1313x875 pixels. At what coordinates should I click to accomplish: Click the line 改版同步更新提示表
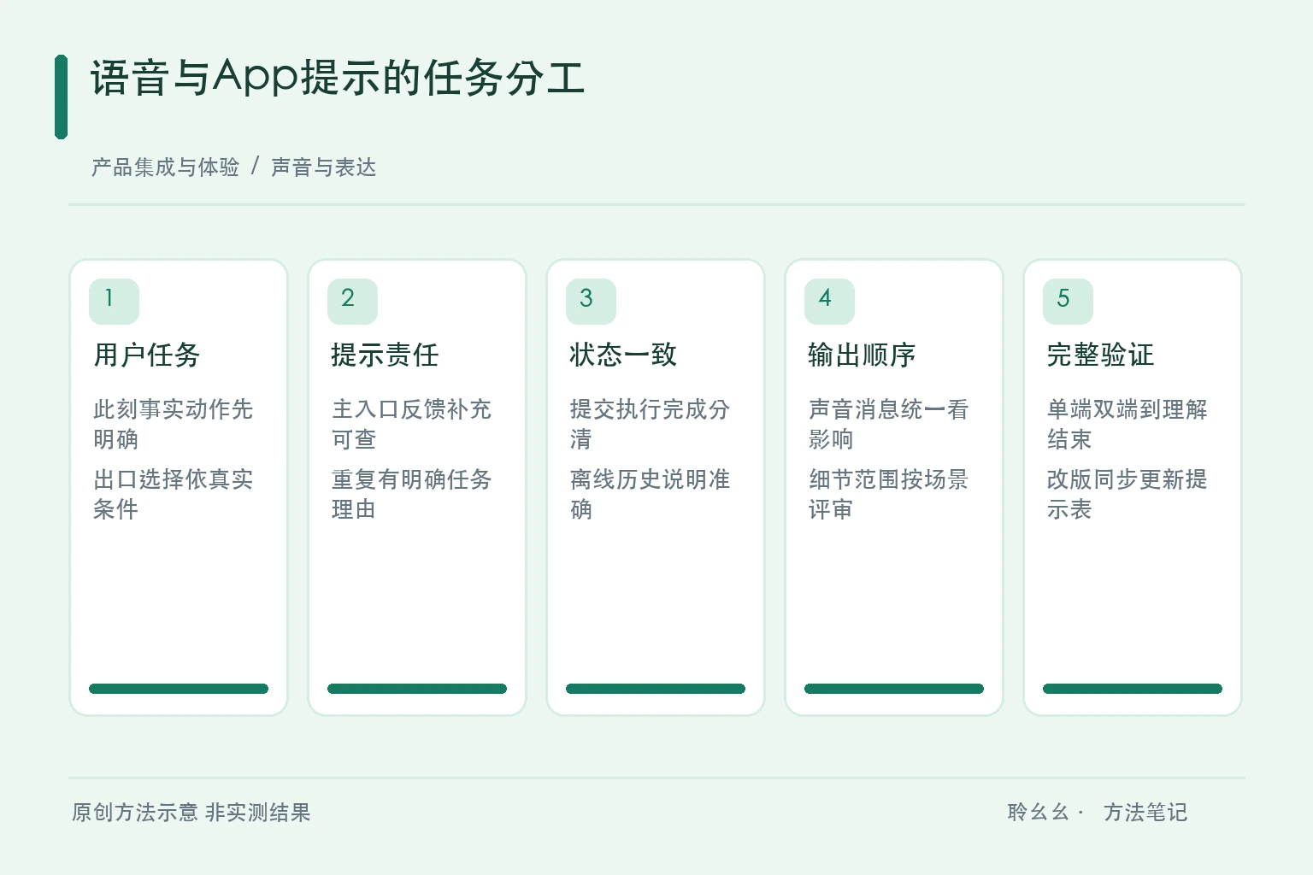(1128, 494)
